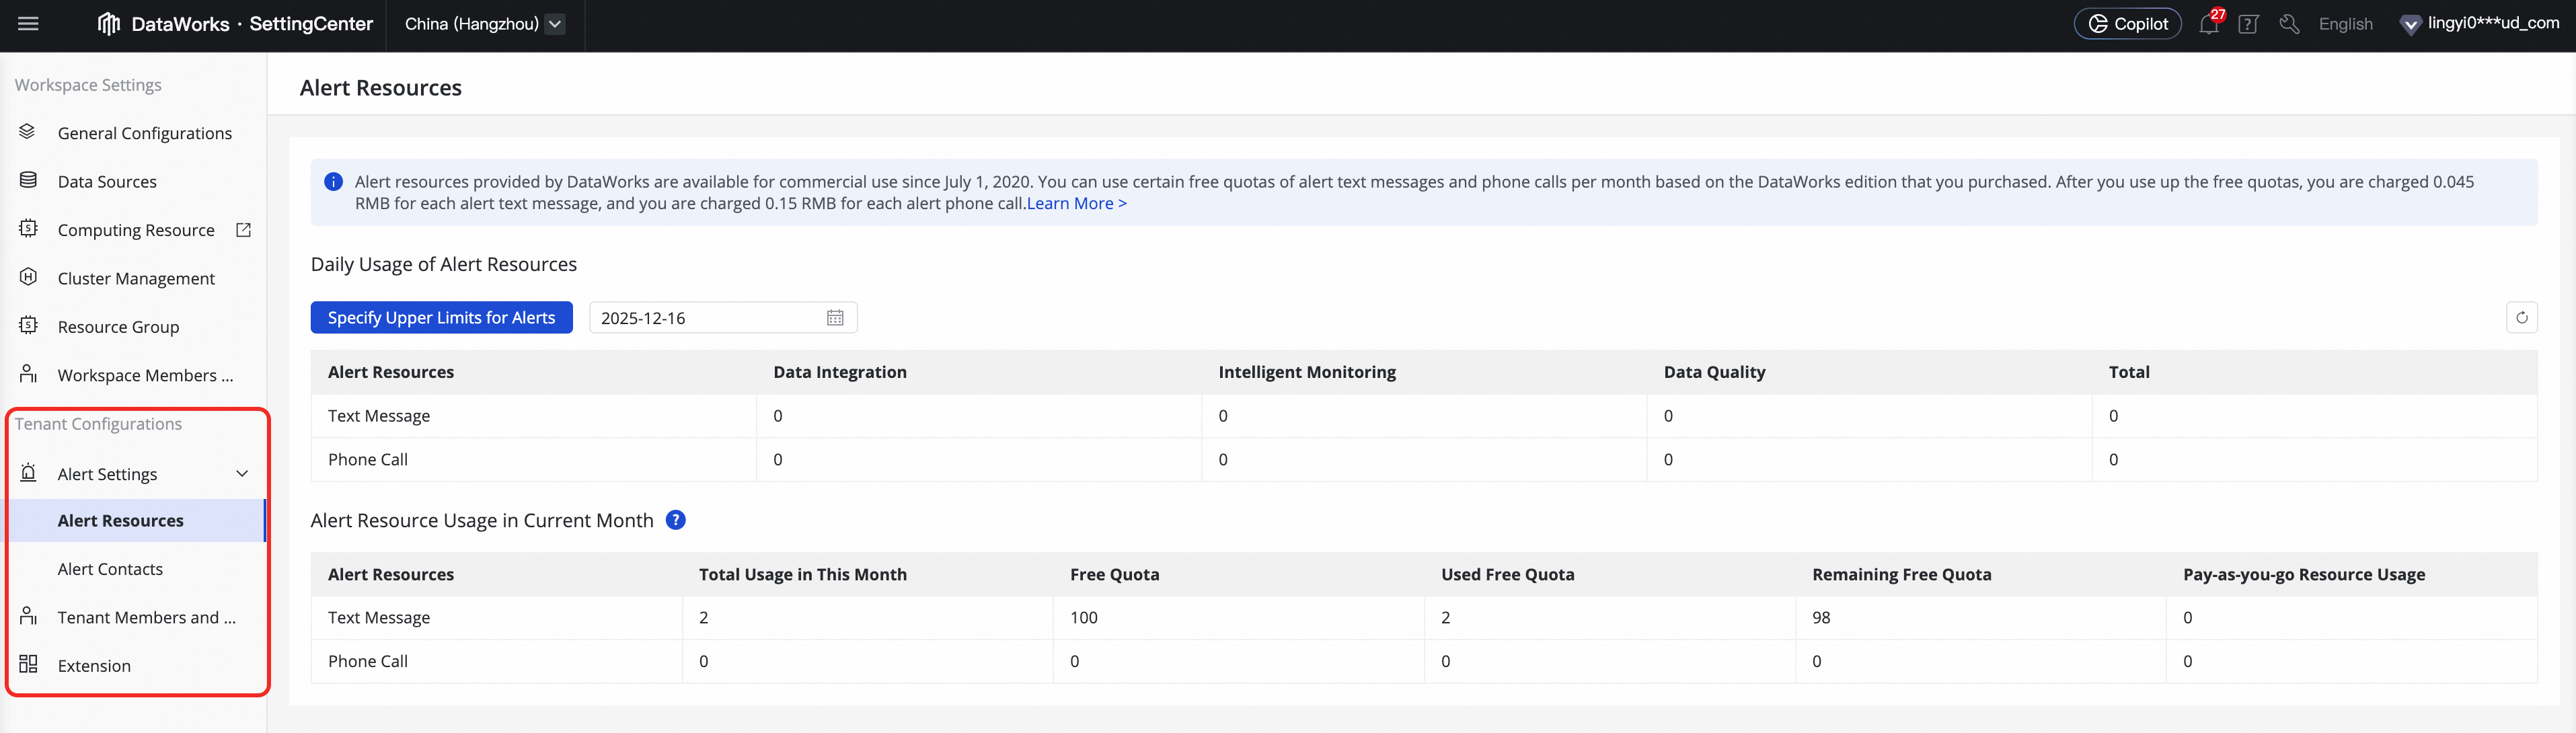
Task: Launch the Copilot button
Action: [x=2127, y=24]
